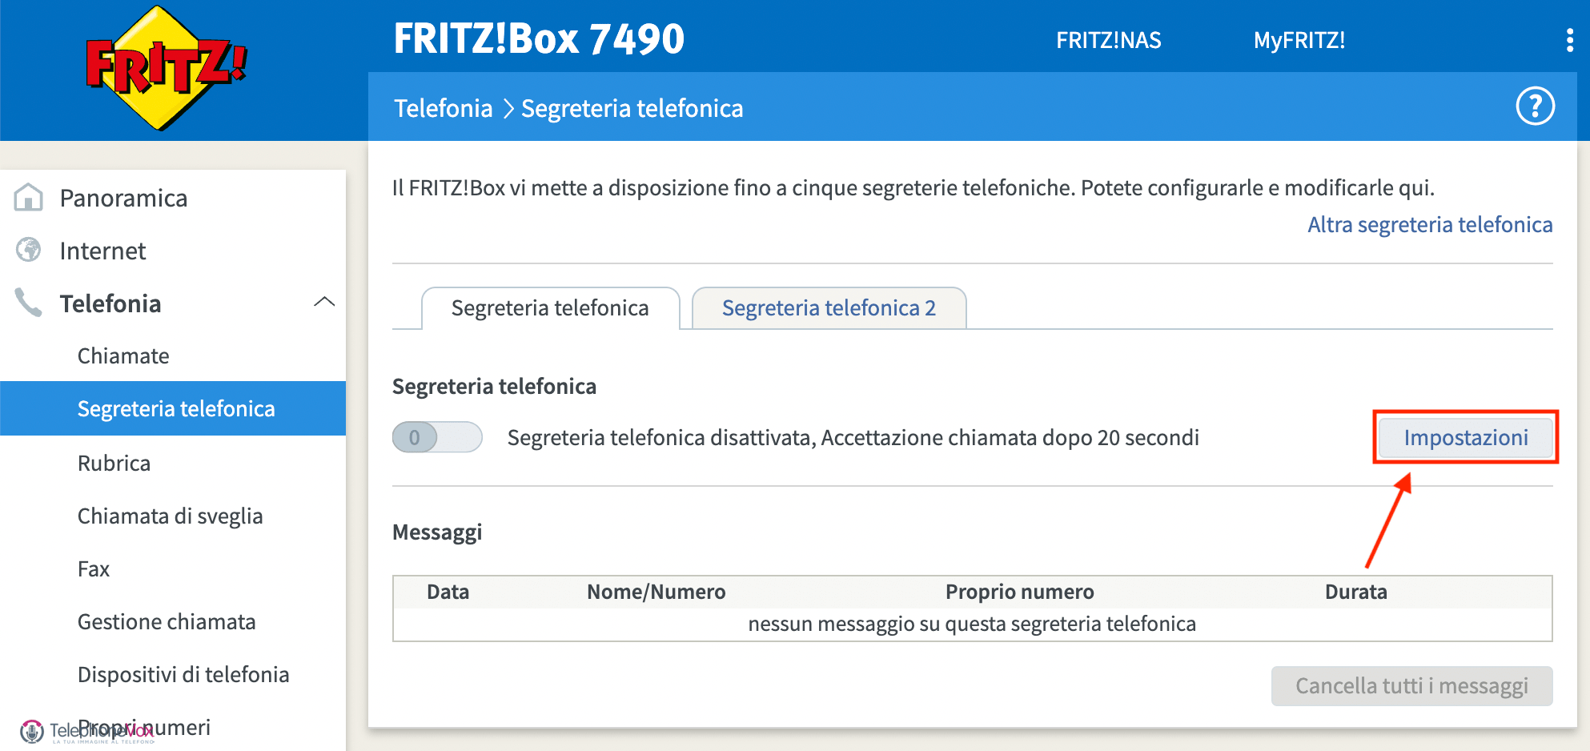The width and height of the screenshot is (1590, 751).
Task: Click the Nome/Numero column header
Action: [x=656, y=592]
